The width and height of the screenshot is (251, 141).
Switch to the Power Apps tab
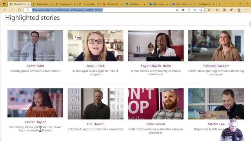click(66, 4)
